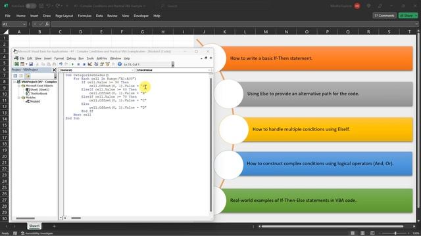Viewport: 421px width, 236px height.
Task: Expand the formula bar with right-end arrow
Action: pos(416,24)
